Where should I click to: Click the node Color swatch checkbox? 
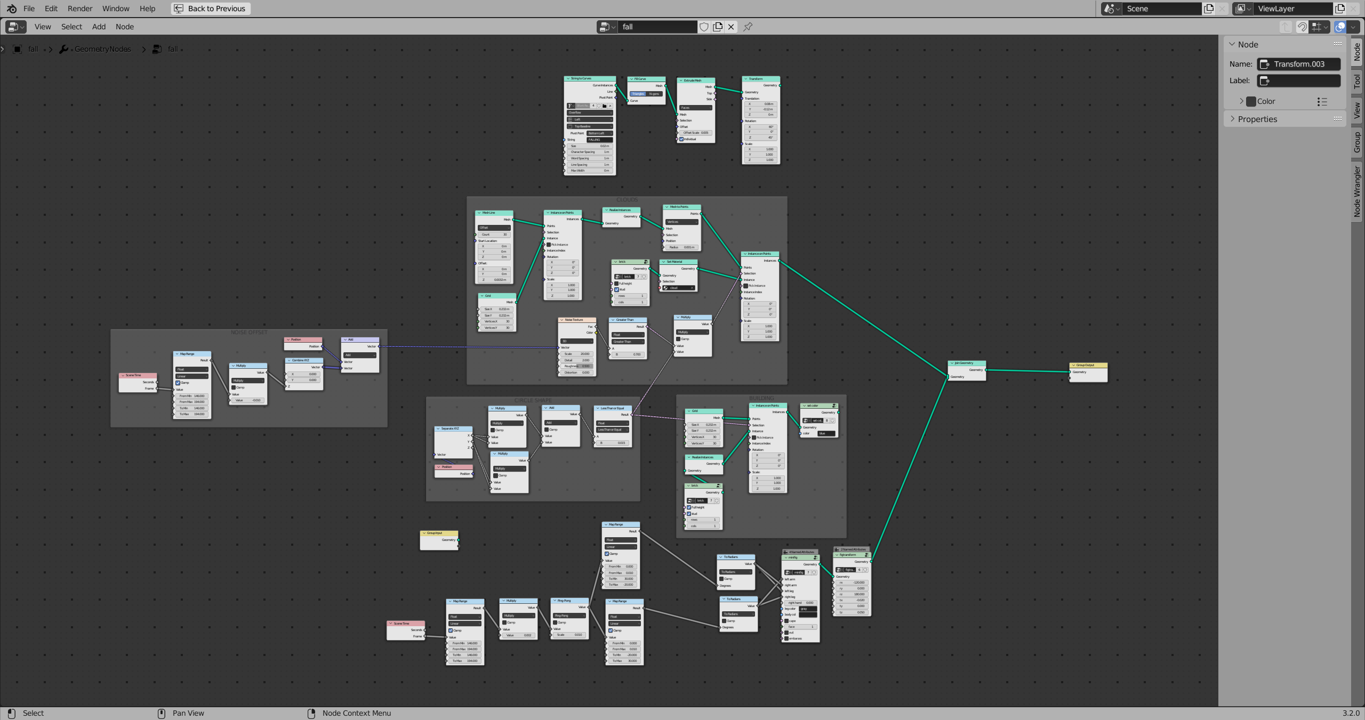(1251, 101)
